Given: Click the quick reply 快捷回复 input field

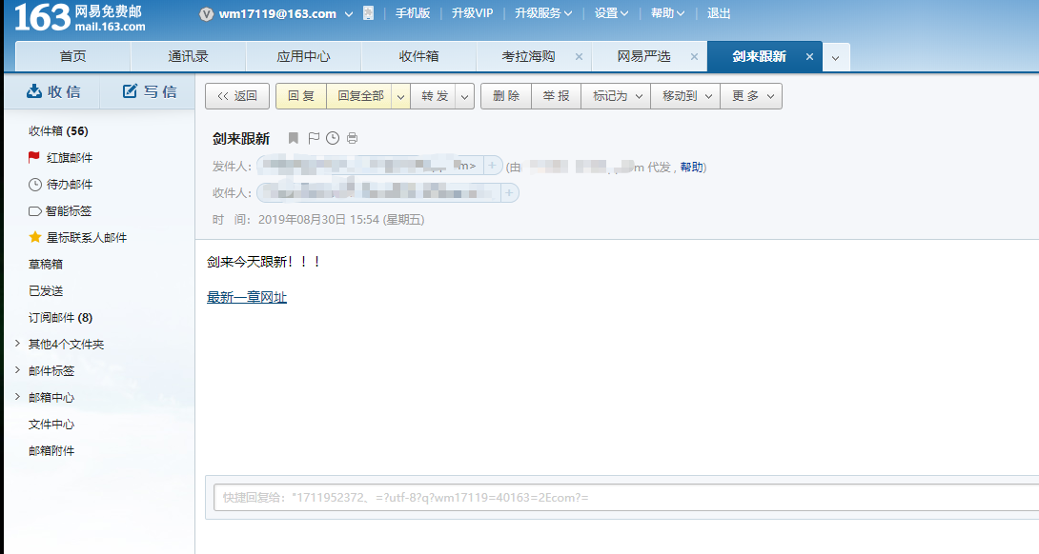Looking at the screenshot, I should (625, 498).
